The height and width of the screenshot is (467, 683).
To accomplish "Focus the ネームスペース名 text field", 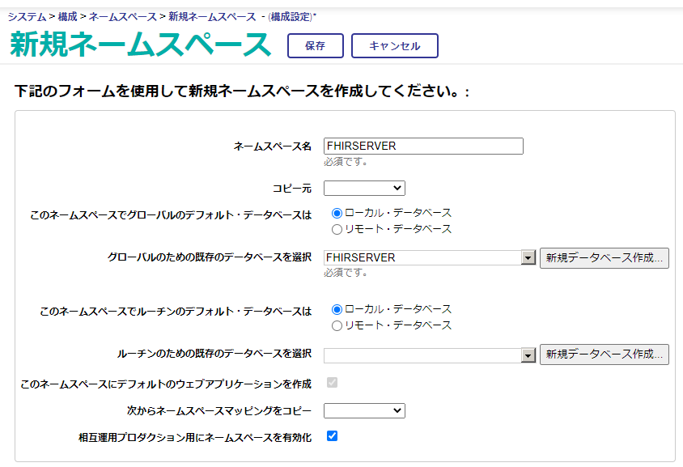I will coord(422,146).
